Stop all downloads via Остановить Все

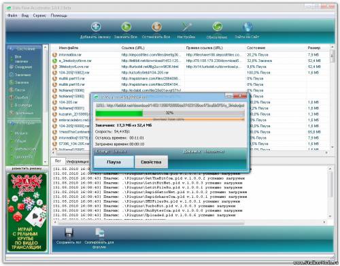pyautogui.click(x=156, y=27)
